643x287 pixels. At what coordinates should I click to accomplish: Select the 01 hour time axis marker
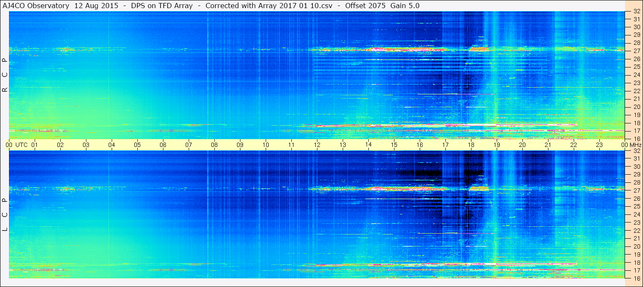(x=35, y=145)
